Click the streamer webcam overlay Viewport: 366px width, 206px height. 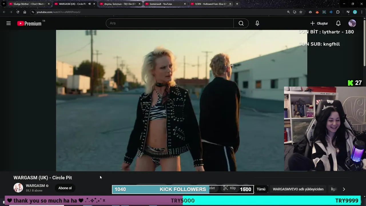(x=325, y=129)
